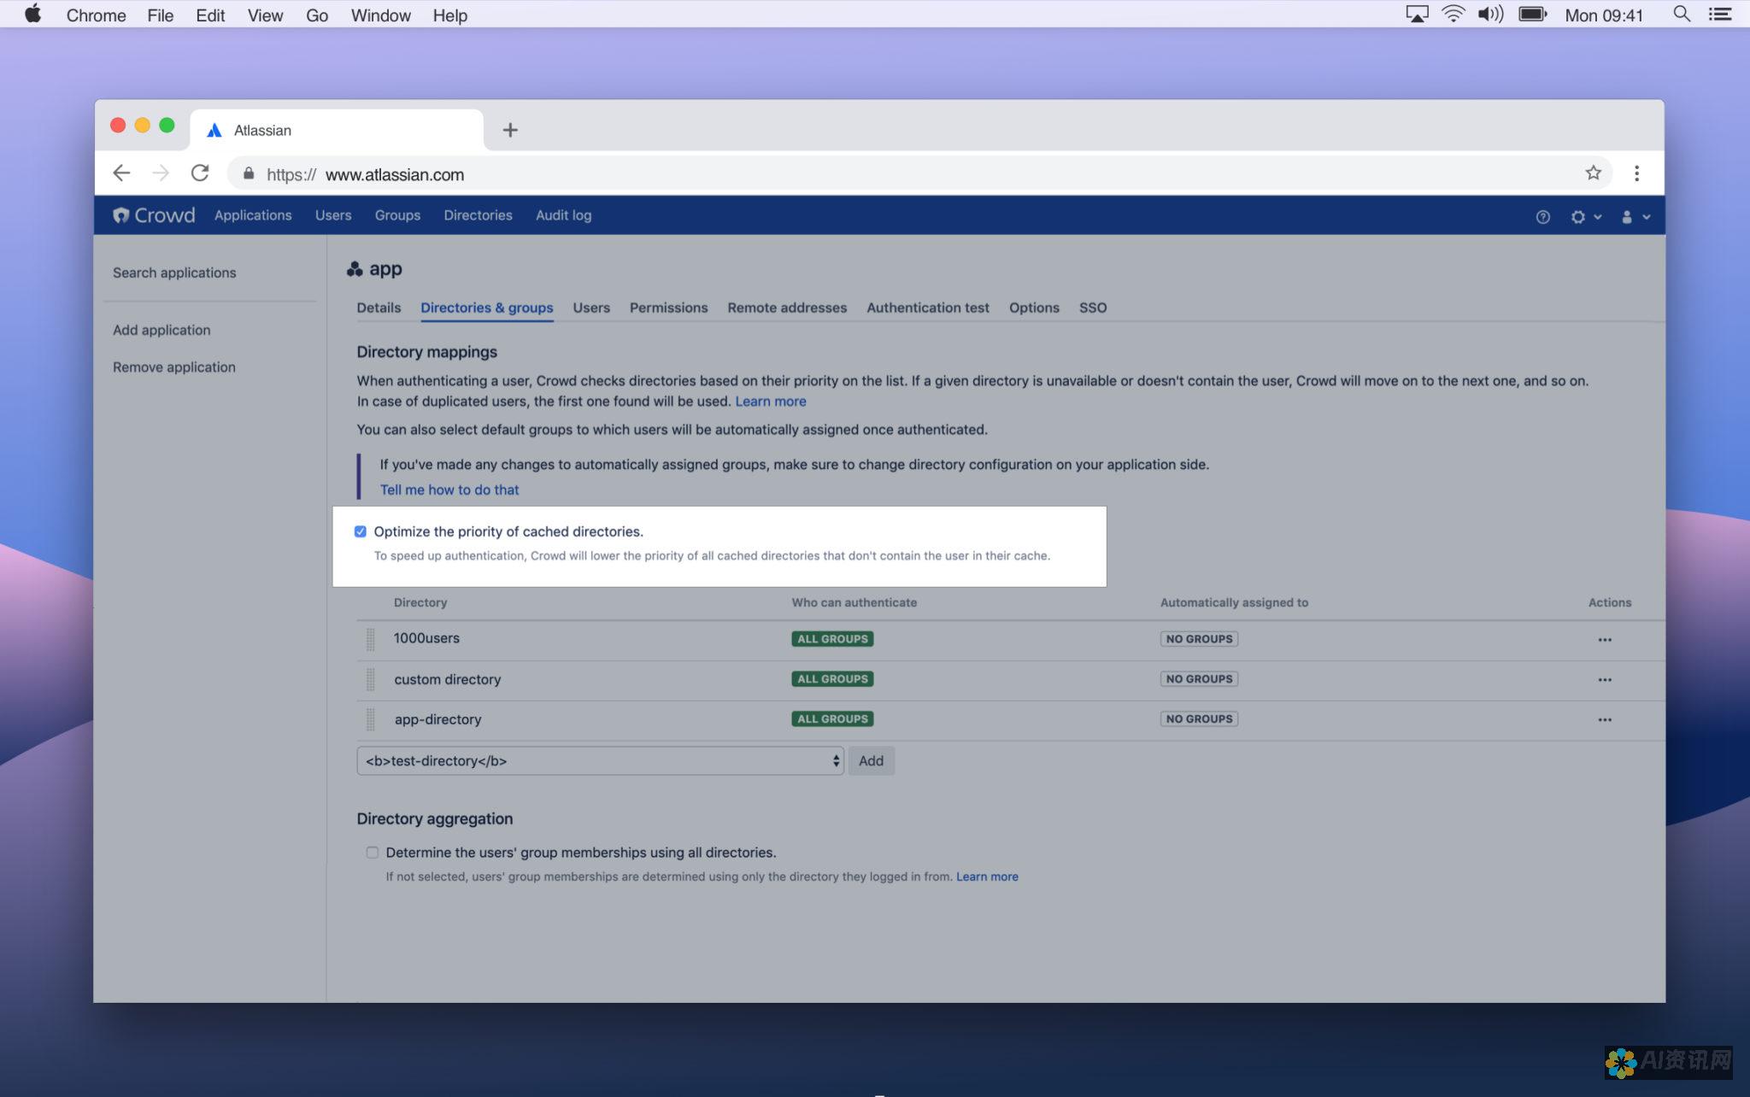Open the Applications menu in Crowd
Viewport: 1750px width, 1097px height.
point(253,214)
